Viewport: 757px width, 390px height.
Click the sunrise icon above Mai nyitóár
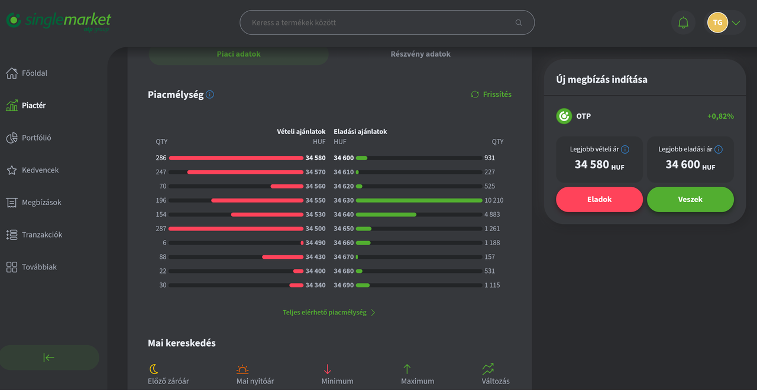[x=242, y=369]
